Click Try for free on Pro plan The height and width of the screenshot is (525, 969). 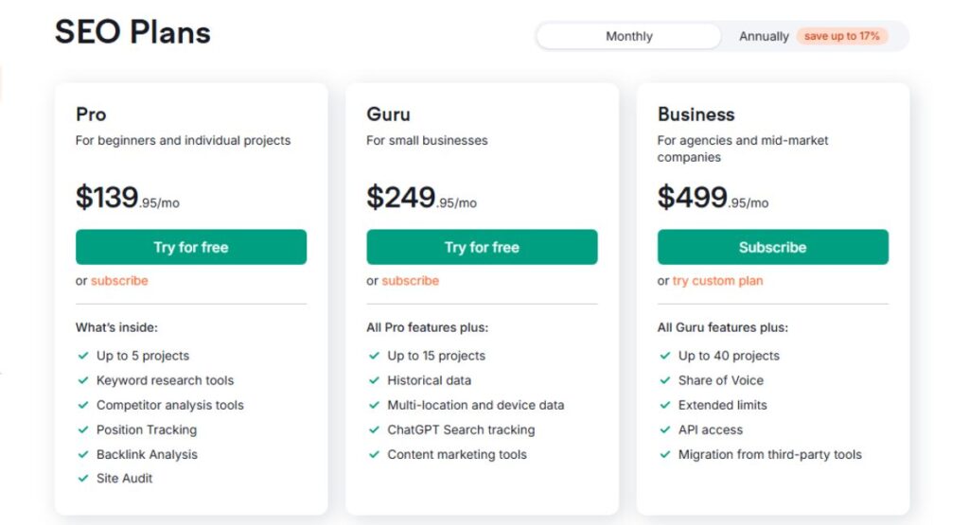[x=191, y=247]
